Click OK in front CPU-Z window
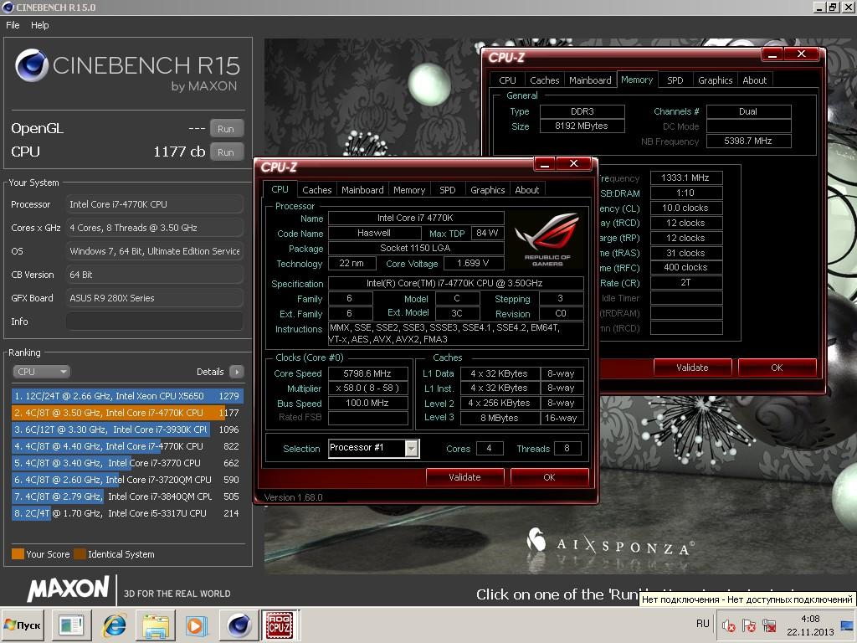 (x=549, y=477)
